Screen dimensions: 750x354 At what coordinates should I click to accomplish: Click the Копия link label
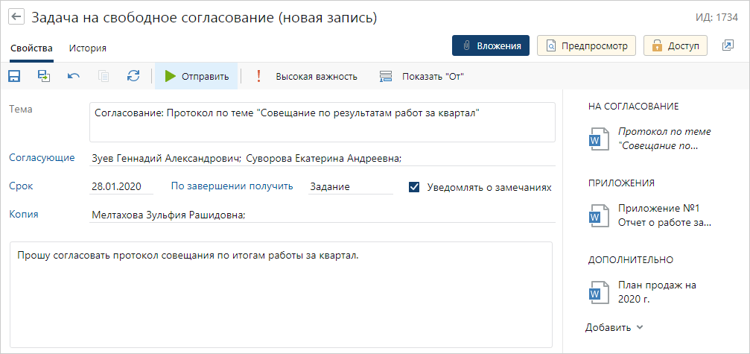(x=24, y=215)
